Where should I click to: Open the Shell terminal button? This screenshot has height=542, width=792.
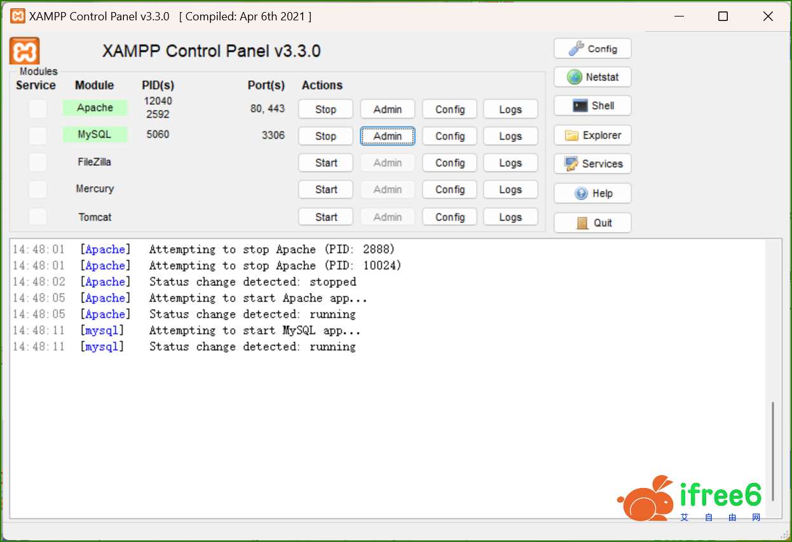point(592,106)
